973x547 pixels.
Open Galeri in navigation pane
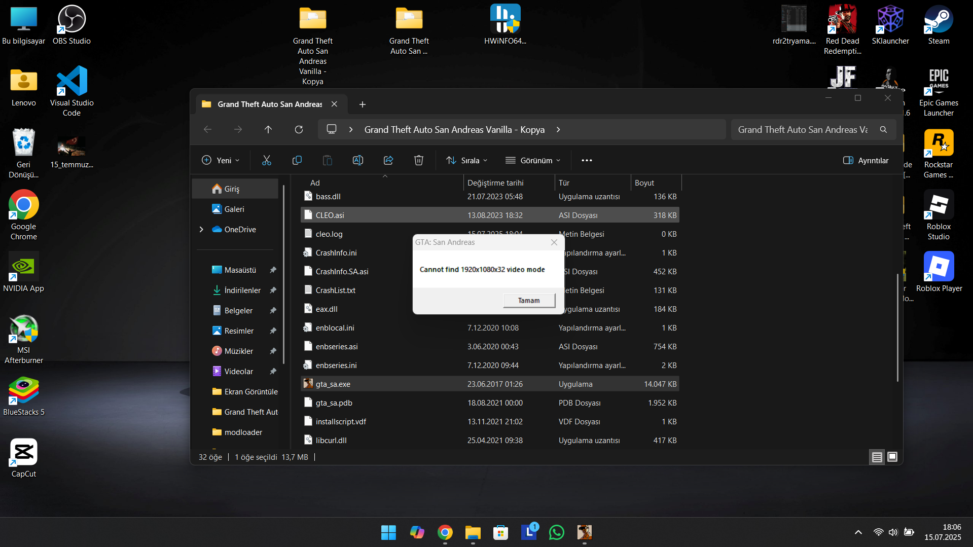(235, 209)
